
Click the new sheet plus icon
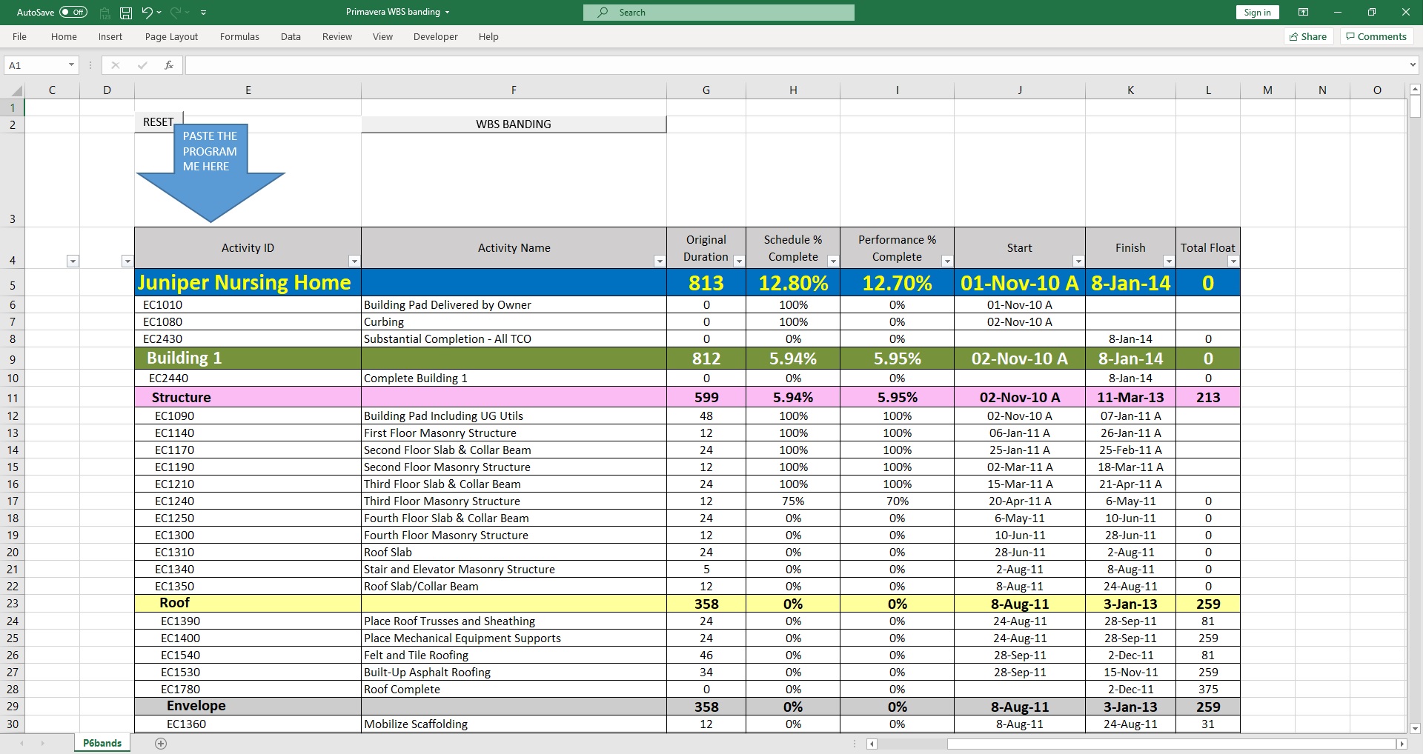(x=161, y=744)
